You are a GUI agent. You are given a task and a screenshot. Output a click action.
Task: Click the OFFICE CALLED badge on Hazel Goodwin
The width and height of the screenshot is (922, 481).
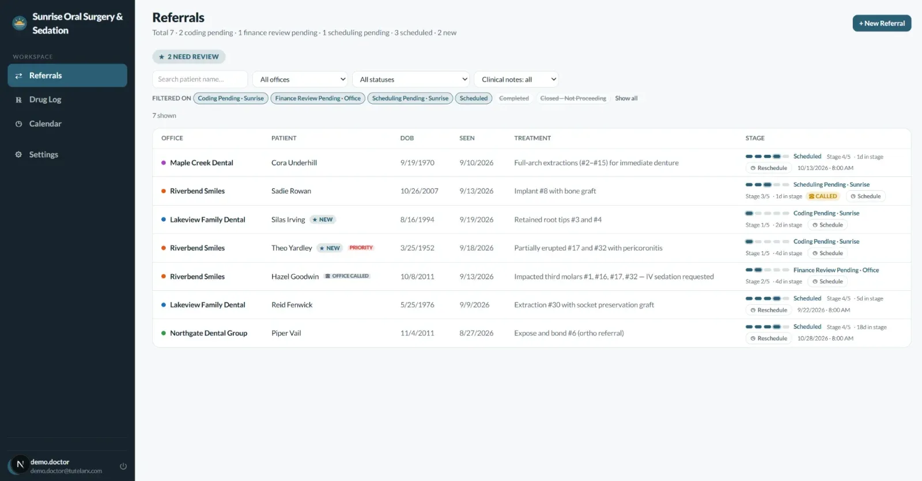pyautogui.click(x=347, y=276)
